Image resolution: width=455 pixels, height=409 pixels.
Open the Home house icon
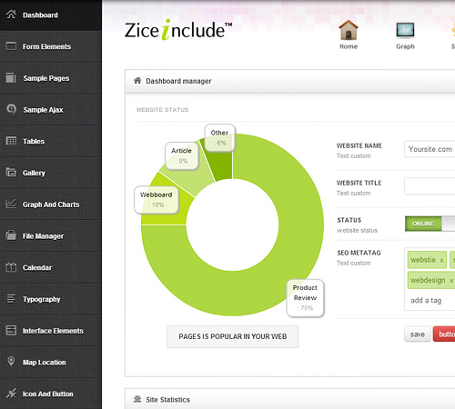point(349,30)
